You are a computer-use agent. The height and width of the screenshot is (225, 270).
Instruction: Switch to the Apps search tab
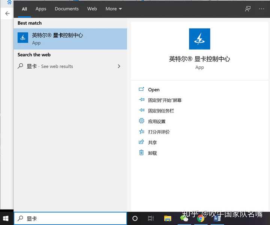pyautogui.click(x=41, y=9)
